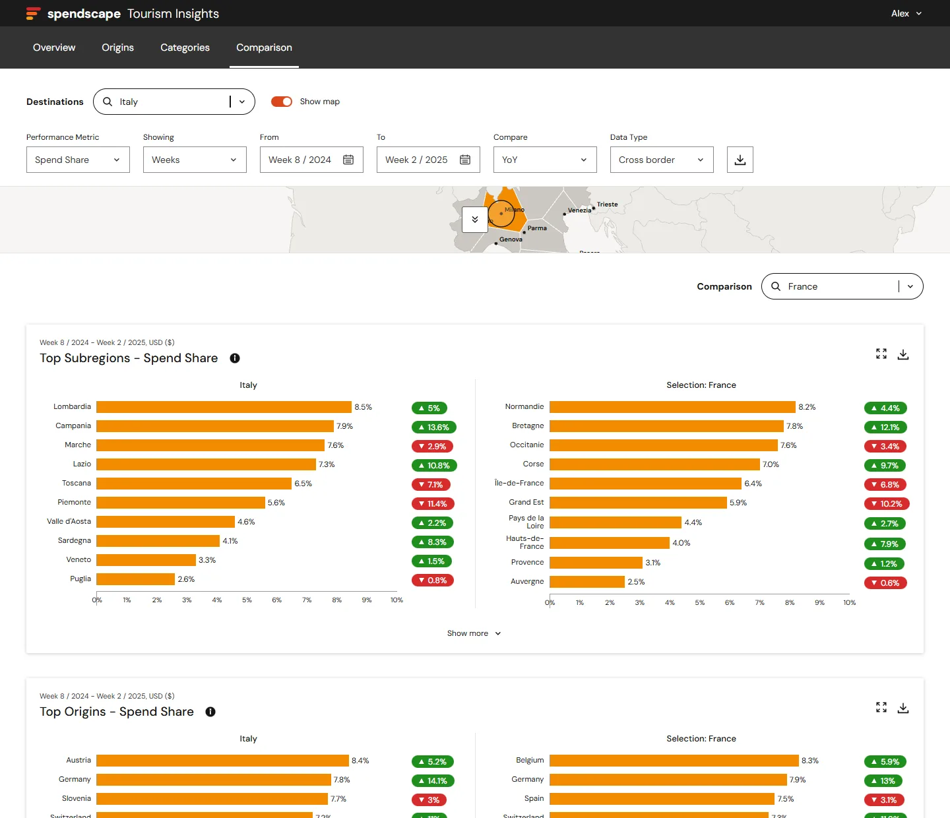Click the Piemonte 11.4% decline badge

[x=433, y=503]
